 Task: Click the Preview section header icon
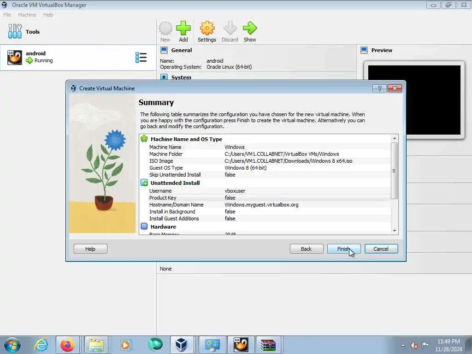(364, 50)
